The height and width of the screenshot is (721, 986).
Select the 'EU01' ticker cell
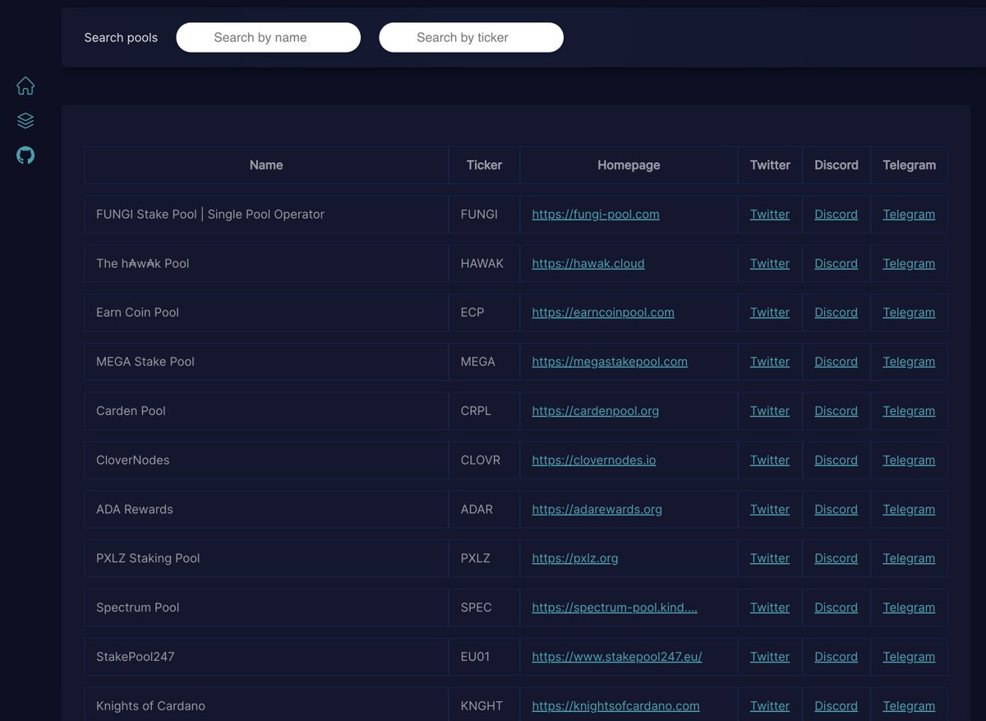click(484, 657)
